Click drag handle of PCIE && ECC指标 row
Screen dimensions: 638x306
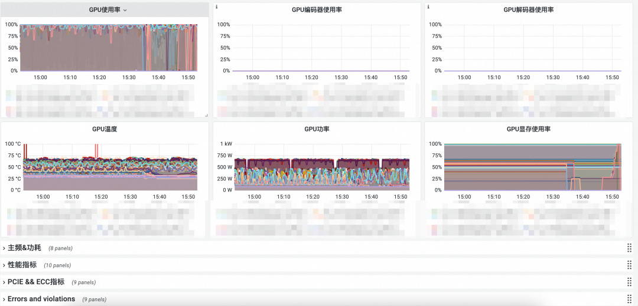629,282
